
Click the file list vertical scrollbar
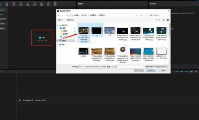point(169,43)
